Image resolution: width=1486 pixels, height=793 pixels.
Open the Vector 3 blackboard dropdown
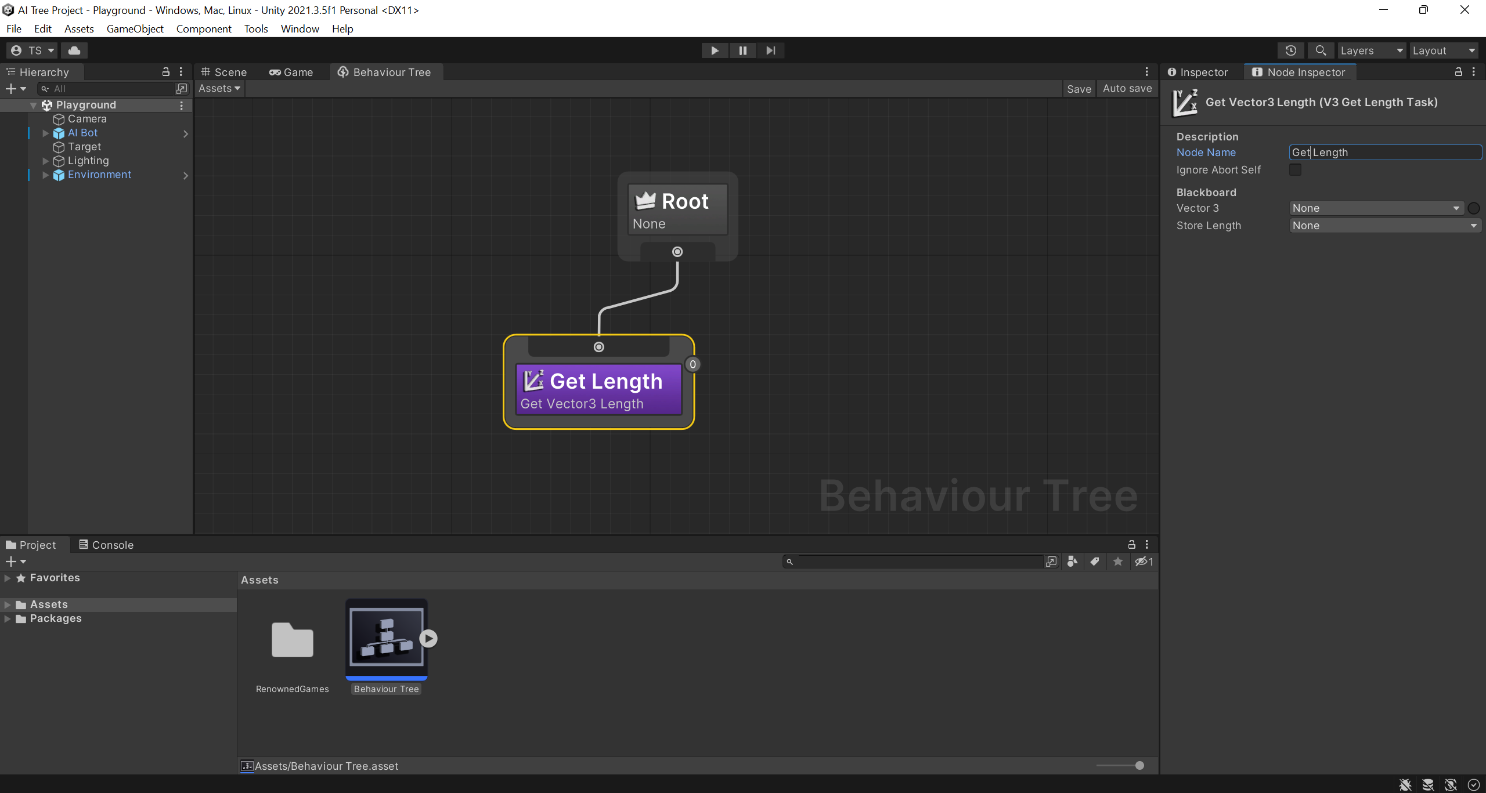(1376, 208)
